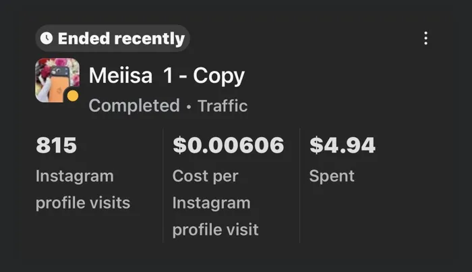Image resolution: width=472 pixels, height=272 pixels.
Task: Select the $4.94 spent amount
Action: click(343, 145)
